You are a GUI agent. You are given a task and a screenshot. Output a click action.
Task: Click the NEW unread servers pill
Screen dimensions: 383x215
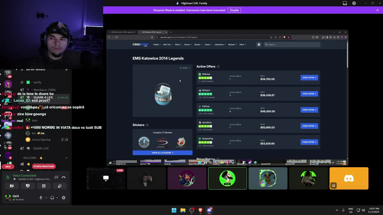(x=8, y=166)
